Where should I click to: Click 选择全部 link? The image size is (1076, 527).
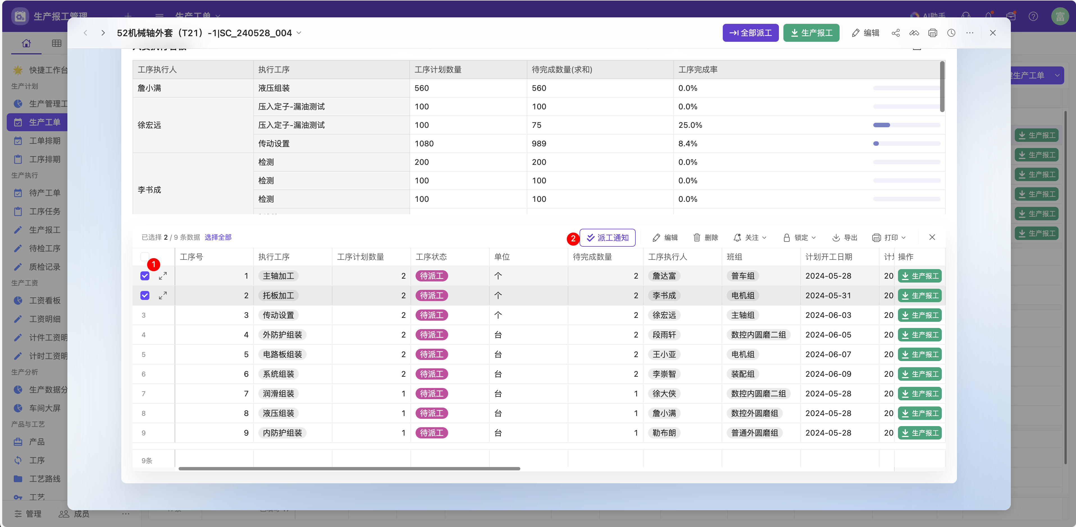(x=218, y=237)
